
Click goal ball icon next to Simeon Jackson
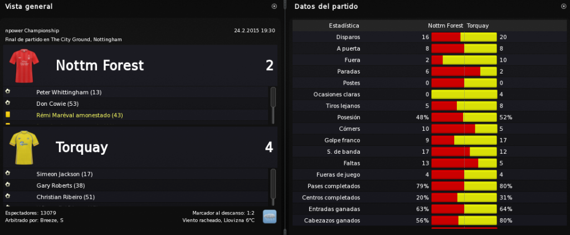click(x=8, y=173)
